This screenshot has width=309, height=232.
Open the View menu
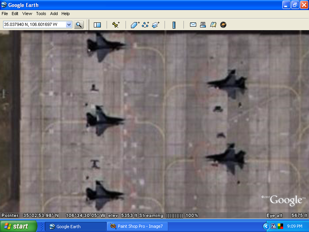27,14
